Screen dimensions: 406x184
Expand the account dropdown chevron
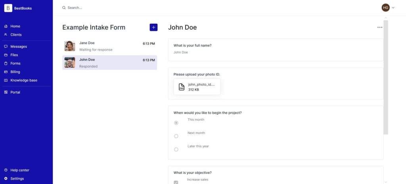pyautogui.click(x=393, y=8)
